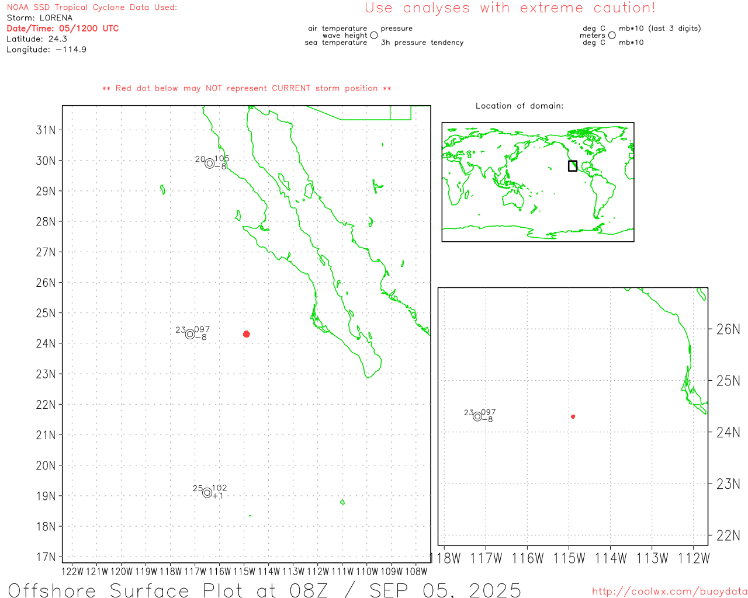Click the world location thumbnail map

coord(538,182)
